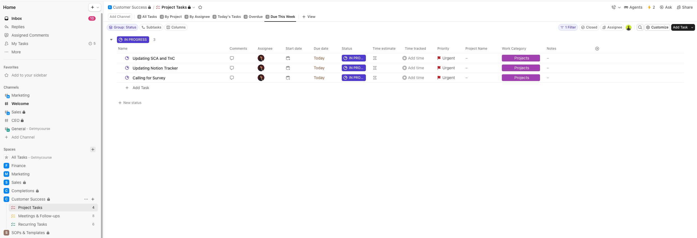Screen dimensions: 697x238
Task: Set start date for Updating Notion Tracker
Action: [x=288, y=68]
